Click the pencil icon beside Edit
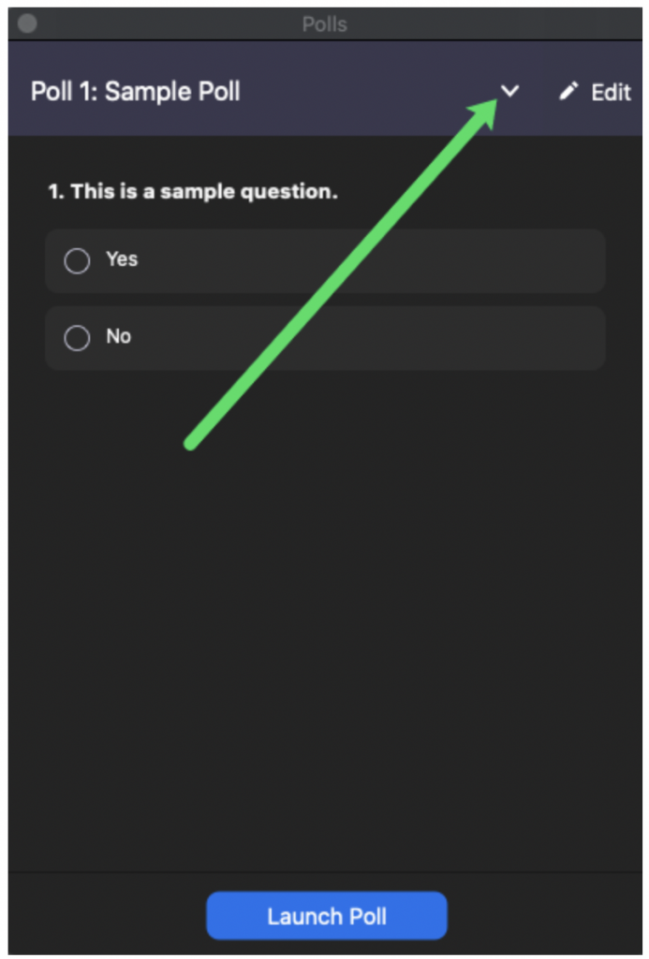 pos(568,92)
